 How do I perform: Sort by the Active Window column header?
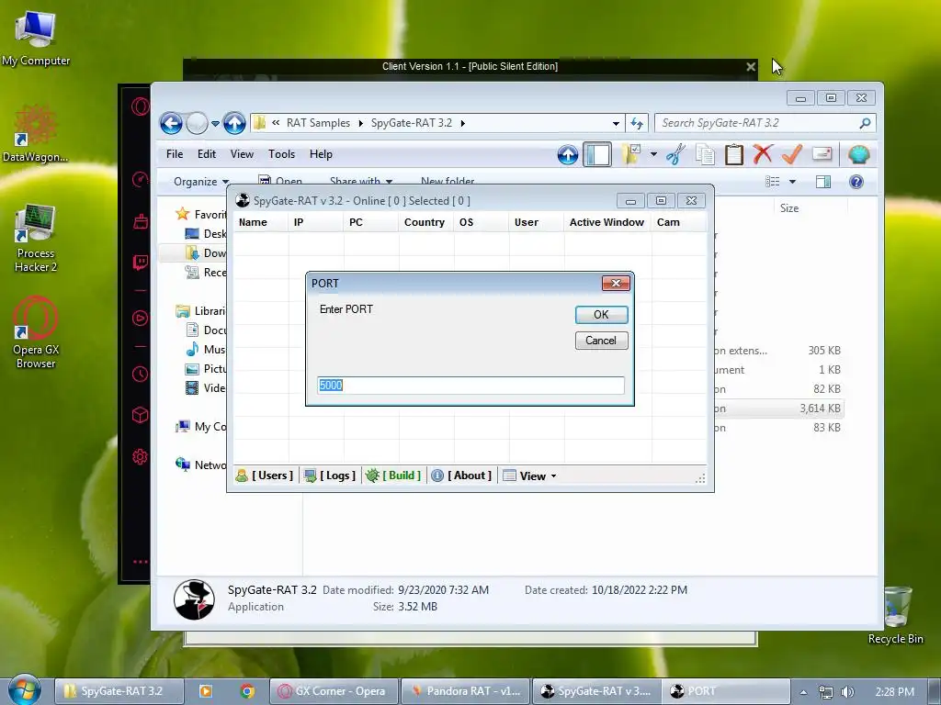tap(607, 222)
